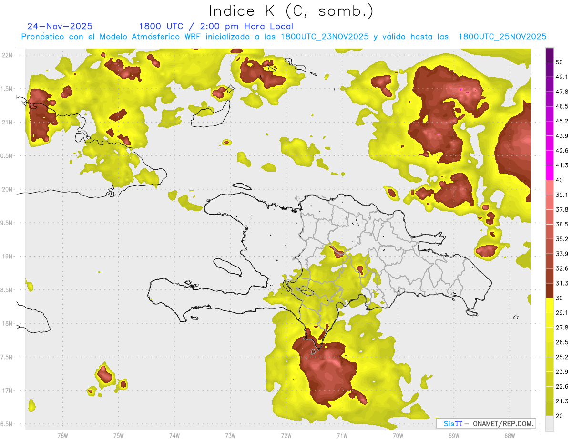
Task: Click the '73W' longitude label
Action: (x=230, y=435)
